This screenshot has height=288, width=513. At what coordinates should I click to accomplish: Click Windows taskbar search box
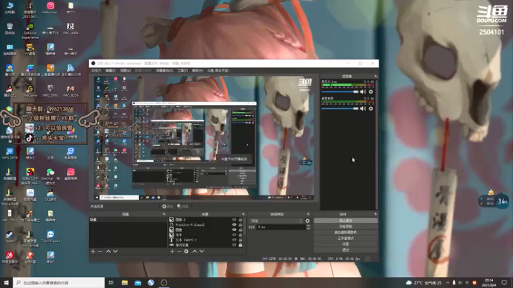59,282
